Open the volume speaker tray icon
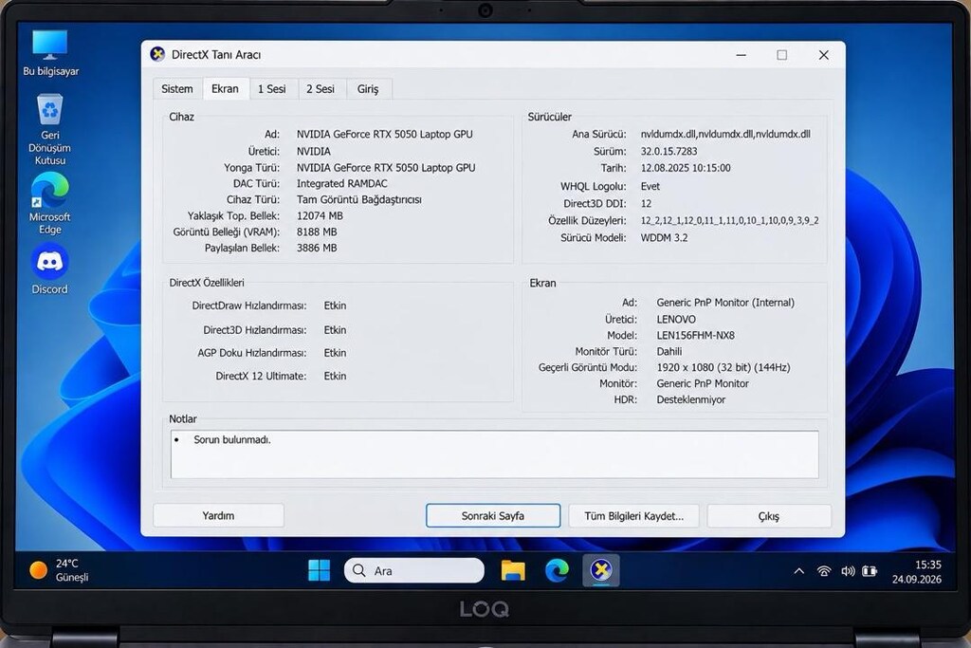This screenshot has width=971, height=648. pos(847,571)
